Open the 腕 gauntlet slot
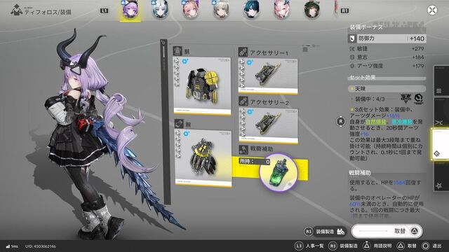This screenshot has height=252, width=449. coord(203,158)
